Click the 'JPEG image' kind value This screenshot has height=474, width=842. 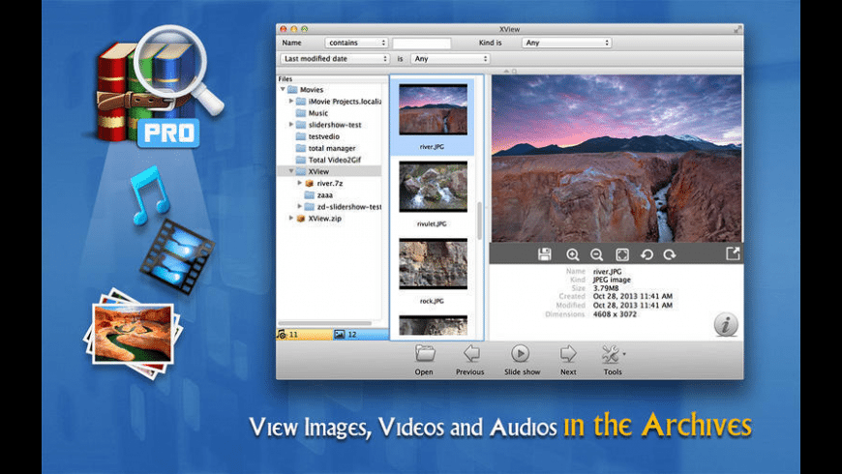tap(612, 280)
